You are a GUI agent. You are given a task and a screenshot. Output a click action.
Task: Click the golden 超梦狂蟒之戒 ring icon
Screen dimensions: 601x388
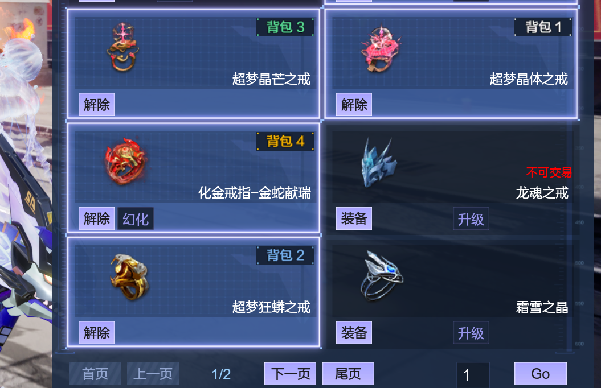(129, 276)
